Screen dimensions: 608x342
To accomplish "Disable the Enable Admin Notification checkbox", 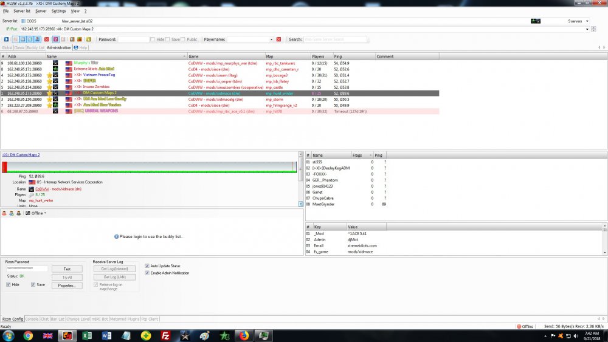I will point(147,273).
